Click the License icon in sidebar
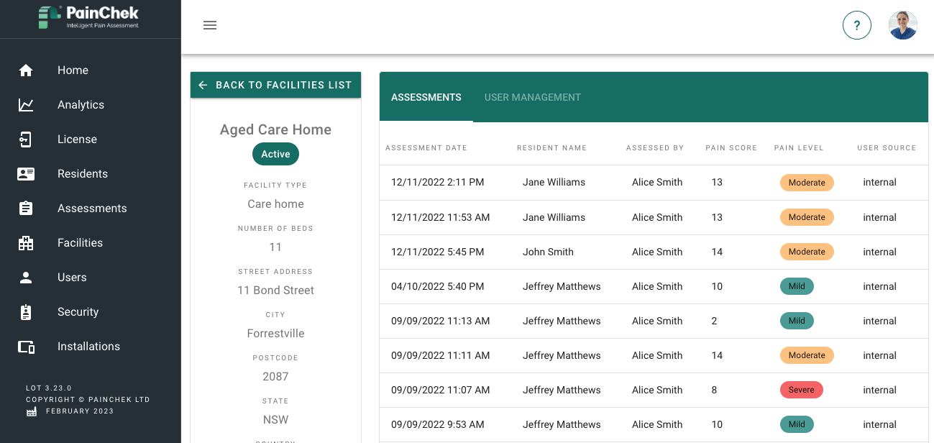 (x=26, y=140)
